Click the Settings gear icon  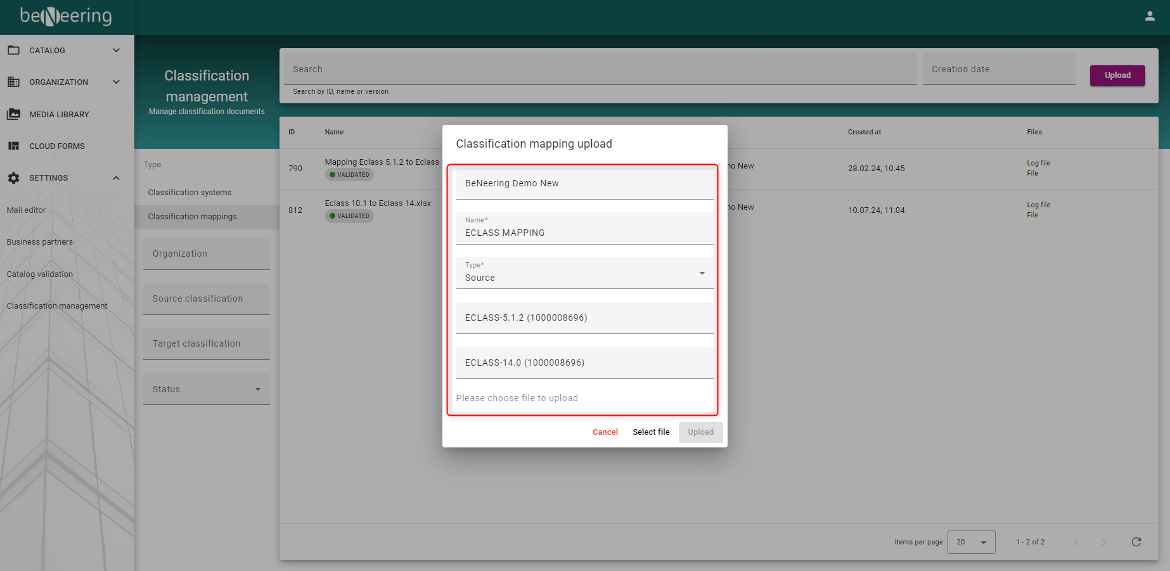point(13,178)
